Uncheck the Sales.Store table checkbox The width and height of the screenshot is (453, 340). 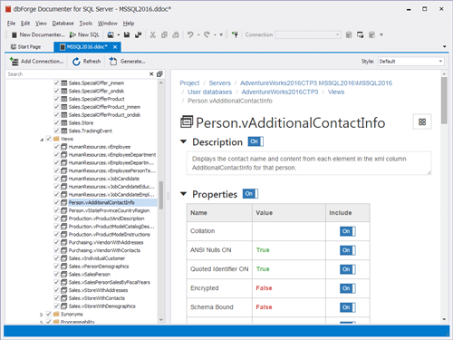[56, 122]
